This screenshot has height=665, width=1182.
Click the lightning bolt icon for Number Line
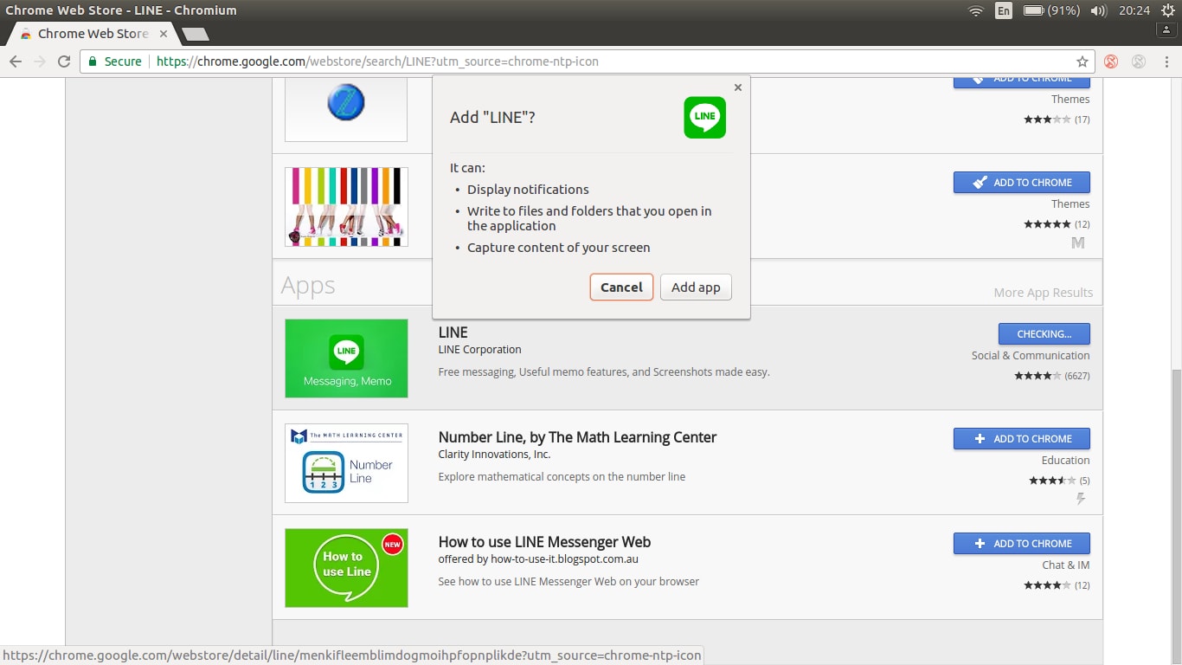(x=1080, y=499)
